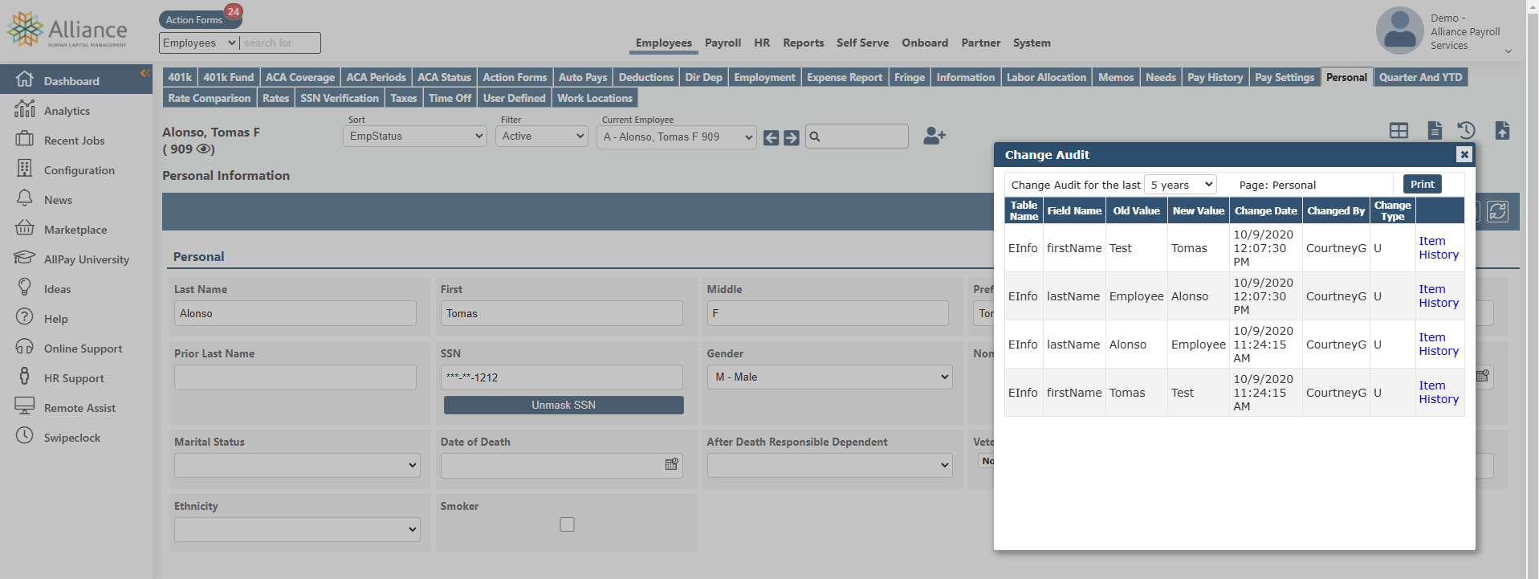Toggle the Smoker checkbox
Viewport: 1539px width, 579px height.
567,524
